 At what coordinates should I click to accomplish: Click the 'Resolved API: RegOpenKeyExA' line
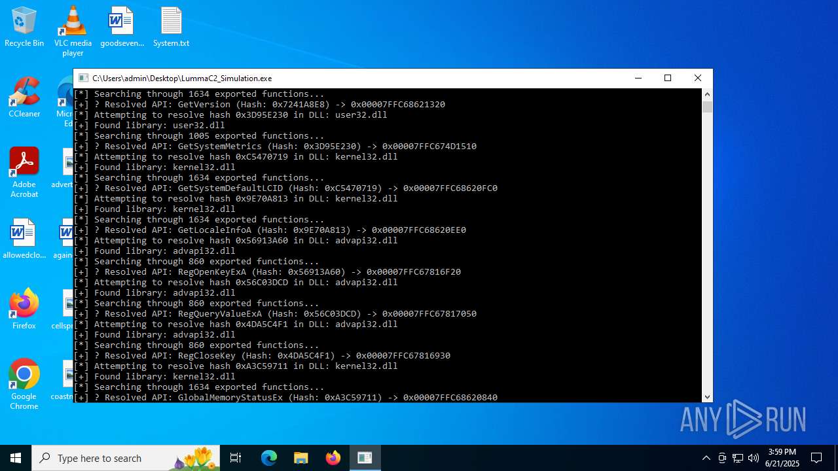coord(267,271)
